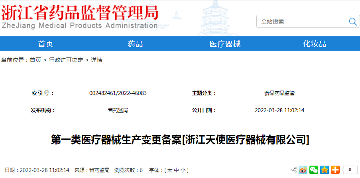Click the 公开日期 field label
Screen dimensions: 360x178
coord(204,111)
